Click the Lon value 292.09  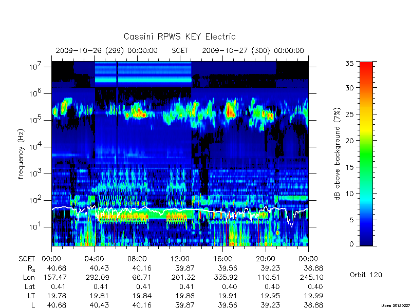pos(97,277)
